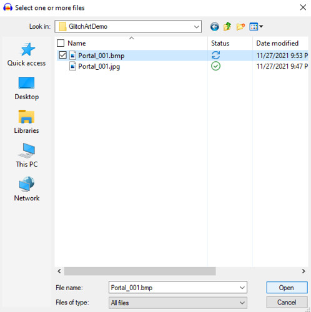Click the 11/27/2021 9:53 date cell
Viewport: 311px width, 312px height.
click(282, 56)
